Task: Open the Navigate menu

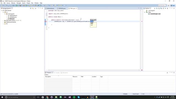Action: [19, 3]
